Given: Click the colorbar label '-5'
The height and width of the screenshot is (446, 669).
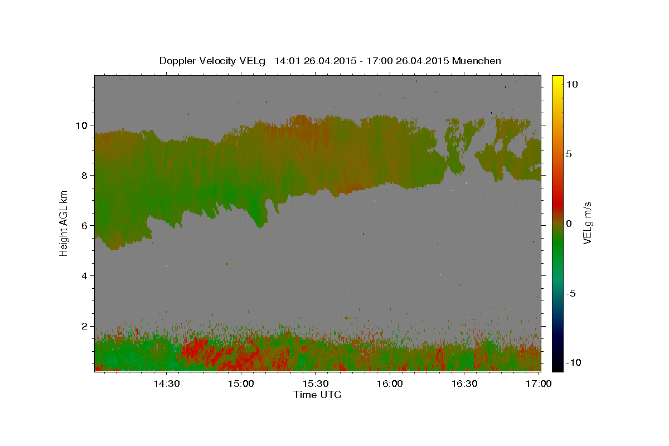Looking at the screenshot, I should [571, 293].
